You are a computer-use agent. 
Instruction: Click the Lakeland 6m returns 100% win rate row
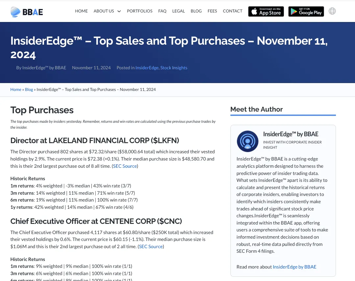(74, 200)
